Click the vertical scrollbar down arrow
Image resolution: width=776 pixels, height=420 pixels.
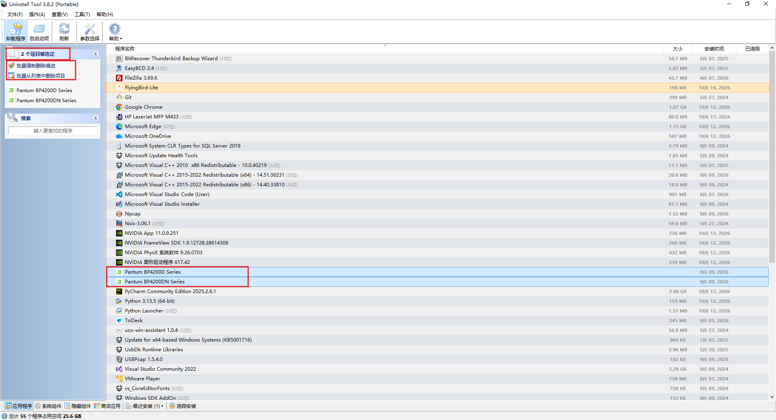[x=772, y=397]
